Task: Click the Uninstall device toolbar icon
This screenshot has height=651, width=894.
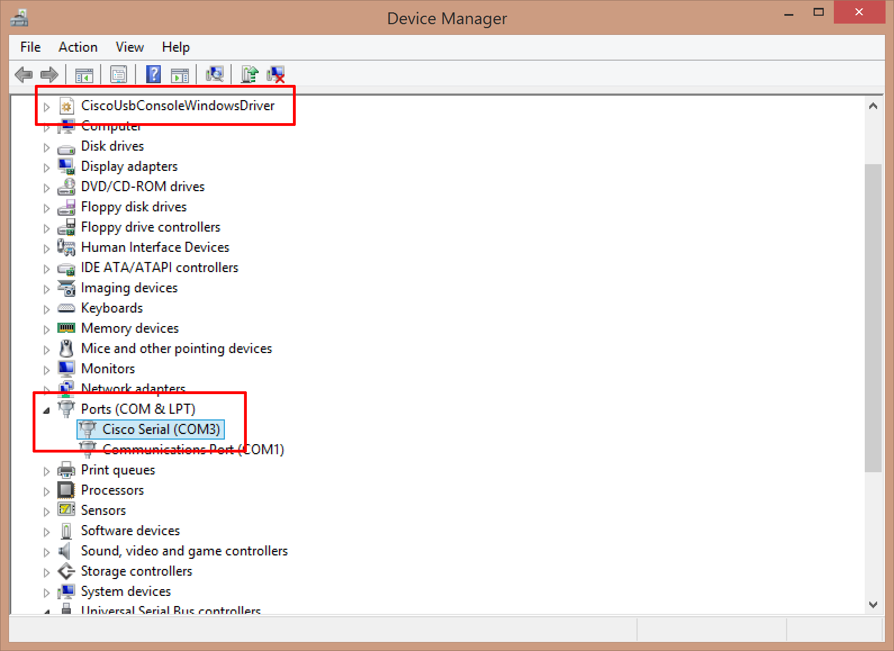Action: [276, 74]
